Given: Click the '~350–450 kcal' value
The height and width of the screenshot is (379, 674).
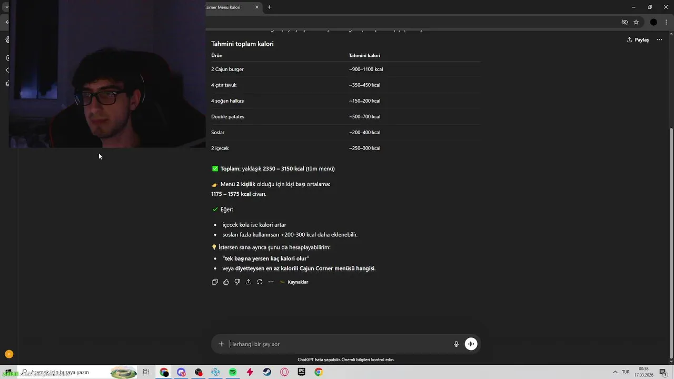Looking at the screenshot, I should [364, 85].
